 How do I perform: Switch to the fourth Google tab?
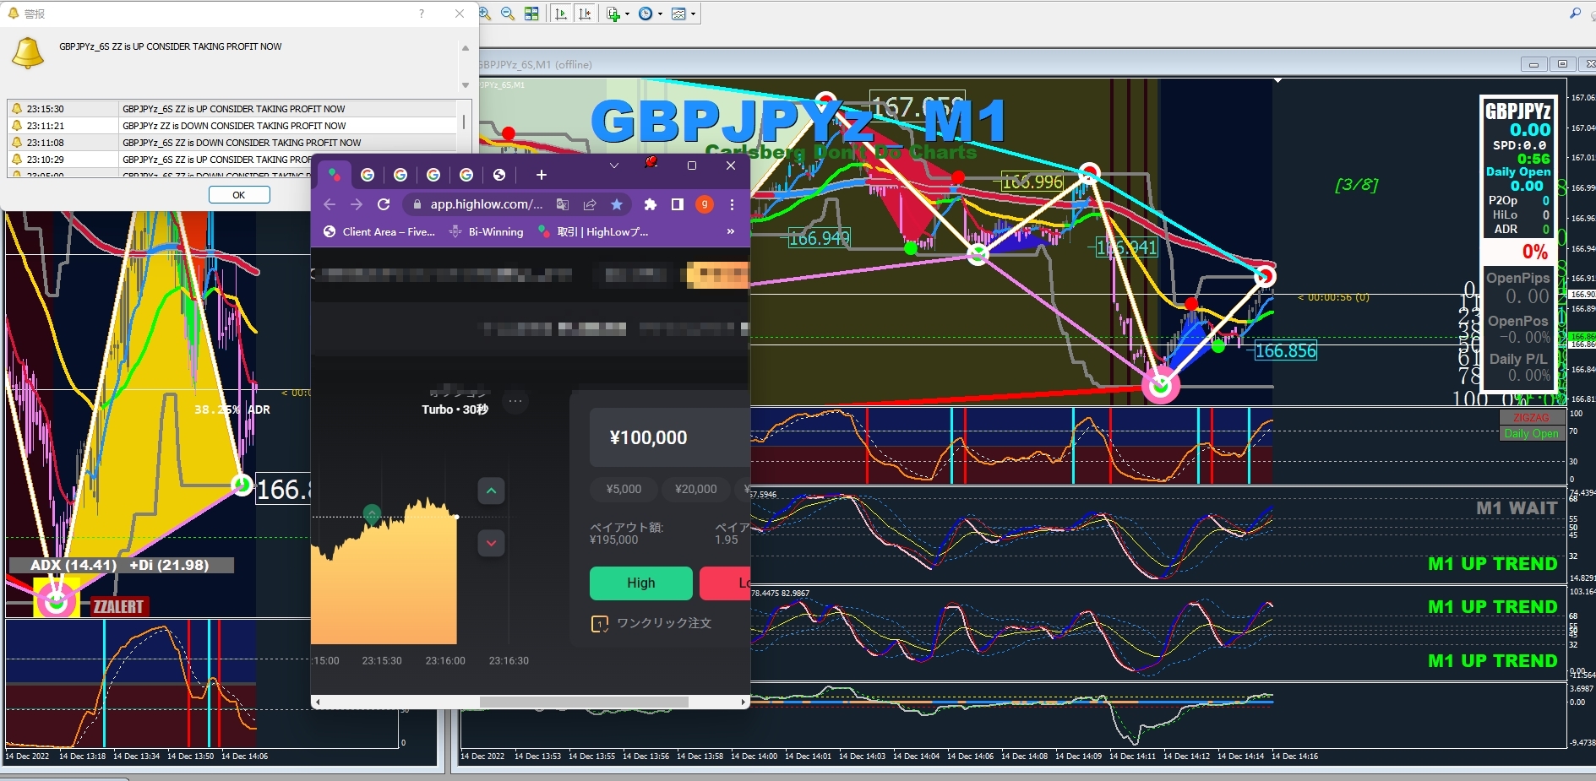[466, 175]
